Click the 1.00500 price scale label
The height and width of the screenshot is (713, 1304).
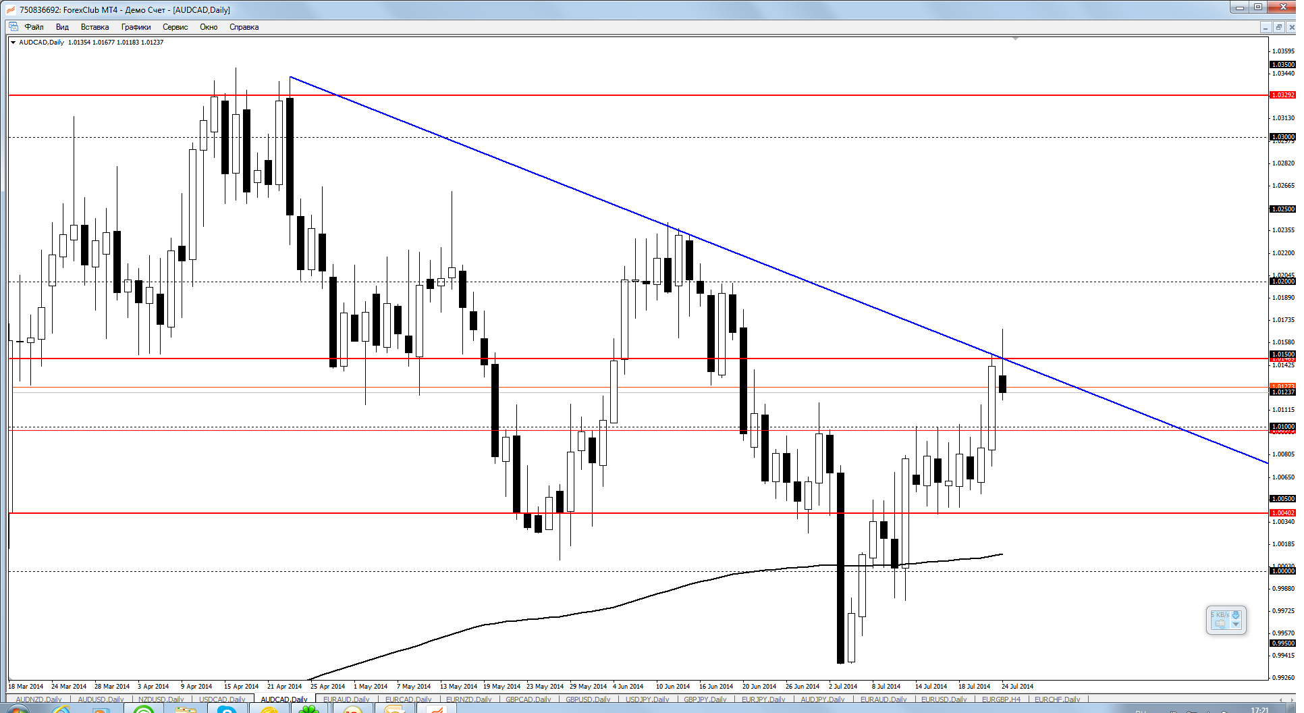tap(1283, 499)
